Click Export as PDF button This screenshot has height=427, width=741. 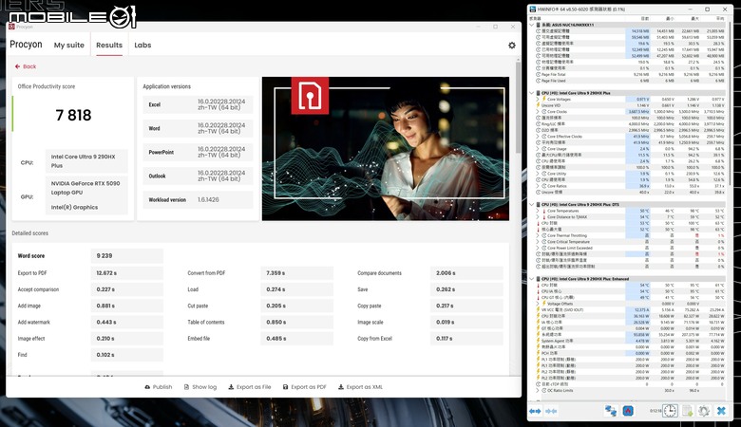304,387
